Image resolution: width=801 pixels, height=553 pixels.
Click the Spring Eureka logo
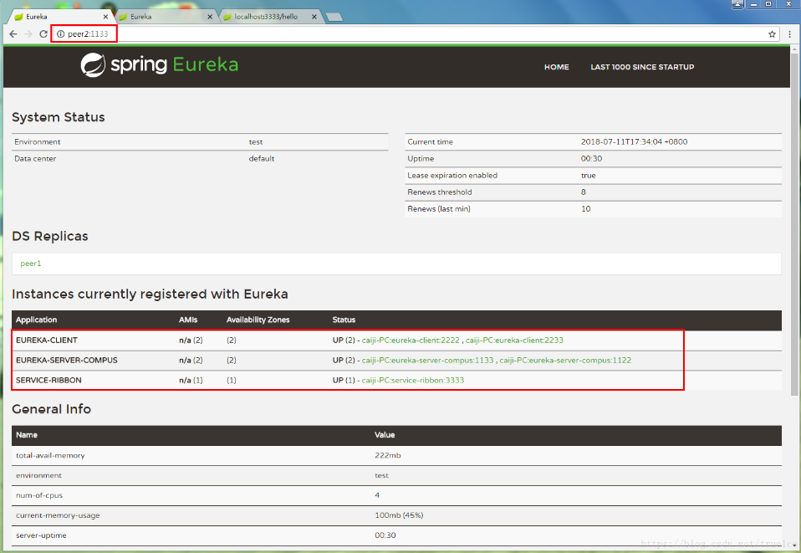[160, 65]
